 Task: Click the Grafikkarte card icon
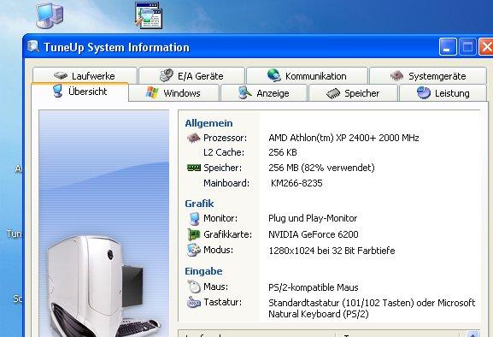(x=194, y=234)
